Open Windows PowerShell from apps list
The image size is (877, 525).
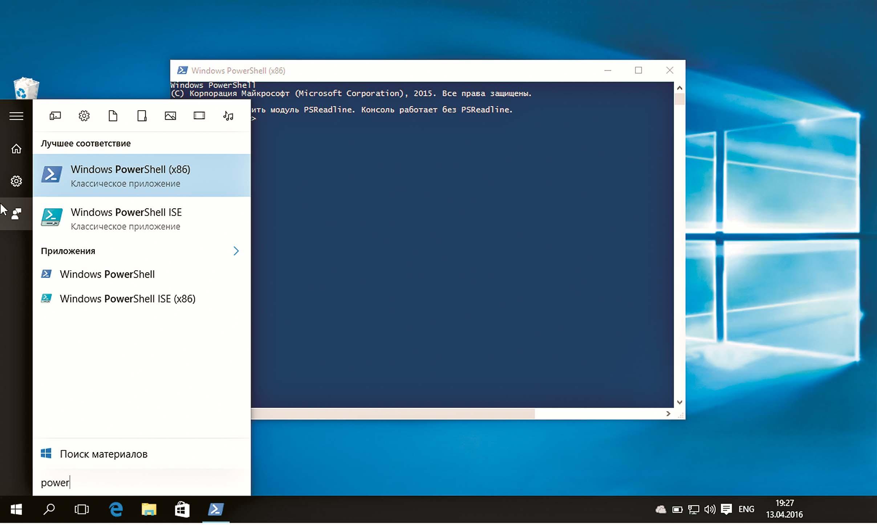point(107,274)
